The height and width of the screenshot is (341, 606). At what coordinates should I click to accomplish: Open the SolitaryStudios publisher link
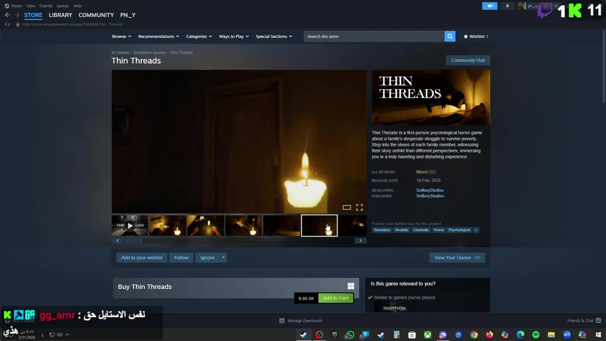430,196
